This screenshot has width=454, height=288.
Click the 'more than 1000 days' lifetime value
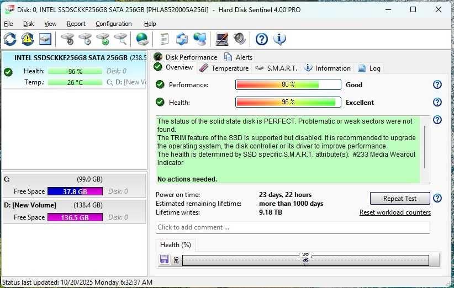291,204
